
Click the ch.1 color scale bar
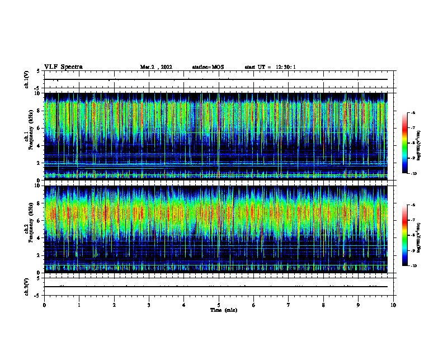click(405, 143)
